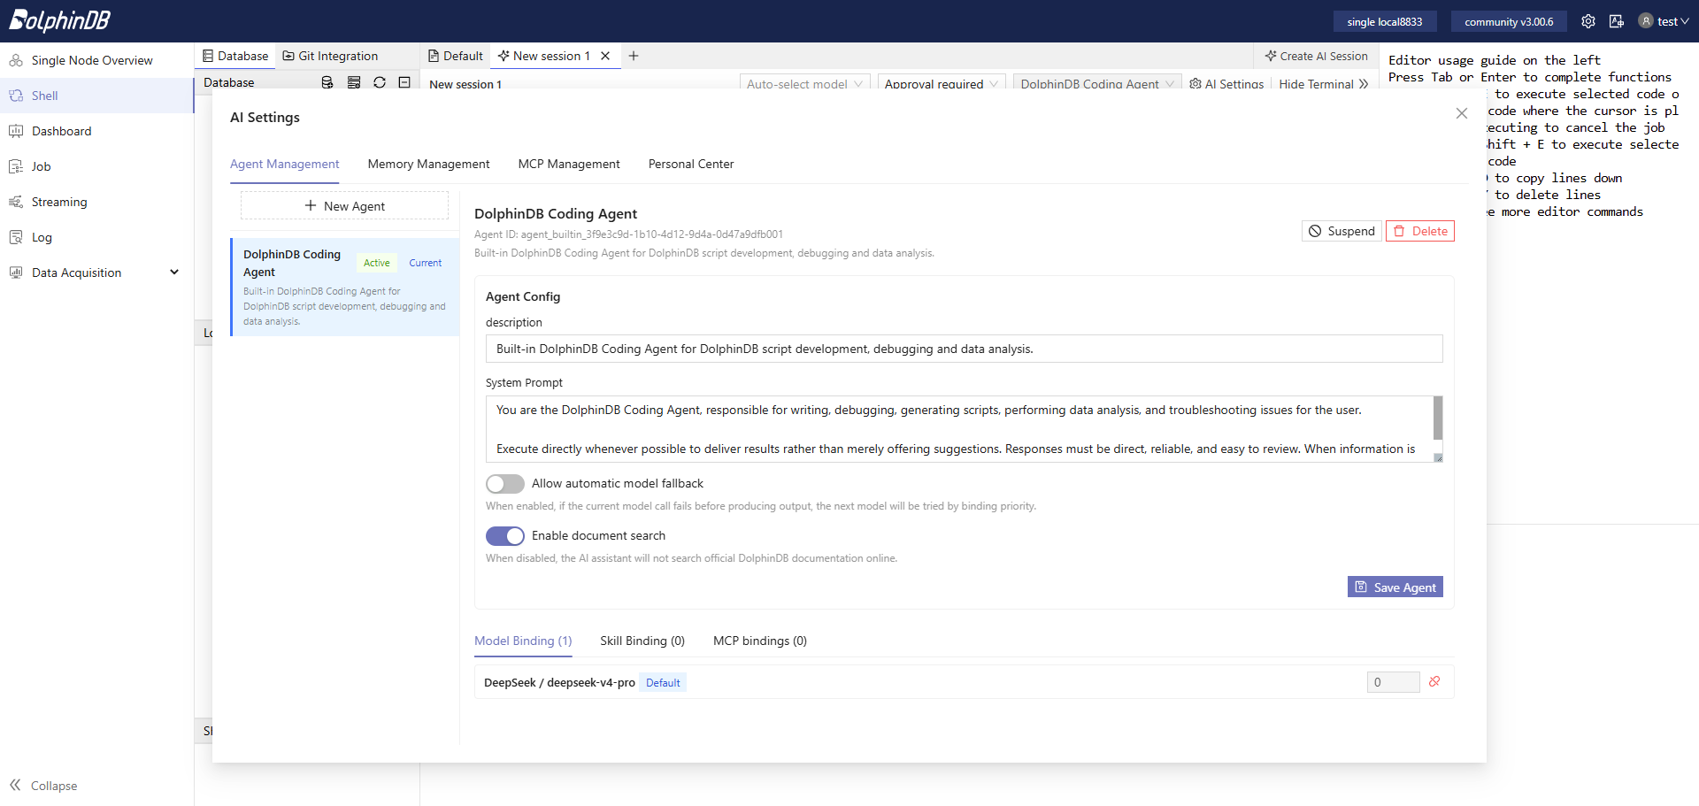
Task: Click the agent description input field
Action: tap(964, 349)
